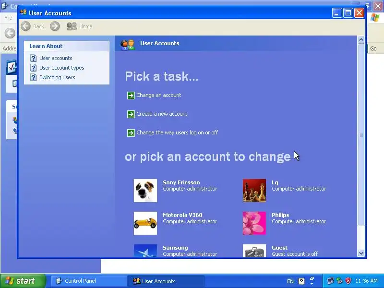The height and width of the screenshot is (288, 384).
Task: Click the Sony Ericsson account name
Action: pyautogui.click(x=181, y=182)
